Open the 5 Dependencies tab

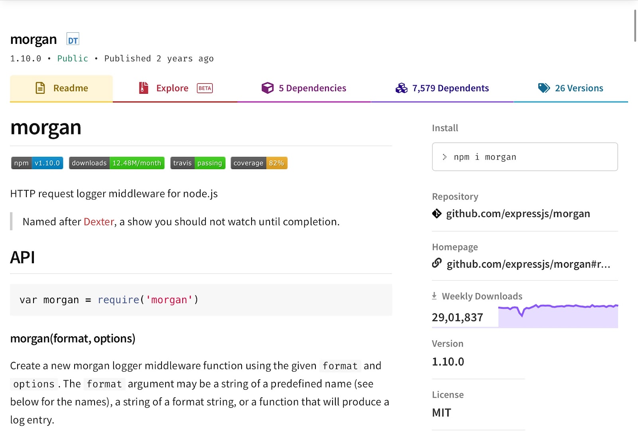point(304,88)
